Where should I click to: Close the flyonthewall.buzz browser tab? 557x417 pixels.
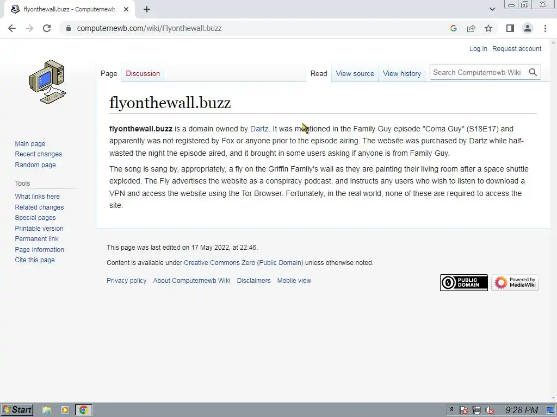pyautogui.click(x=126, y=9)
